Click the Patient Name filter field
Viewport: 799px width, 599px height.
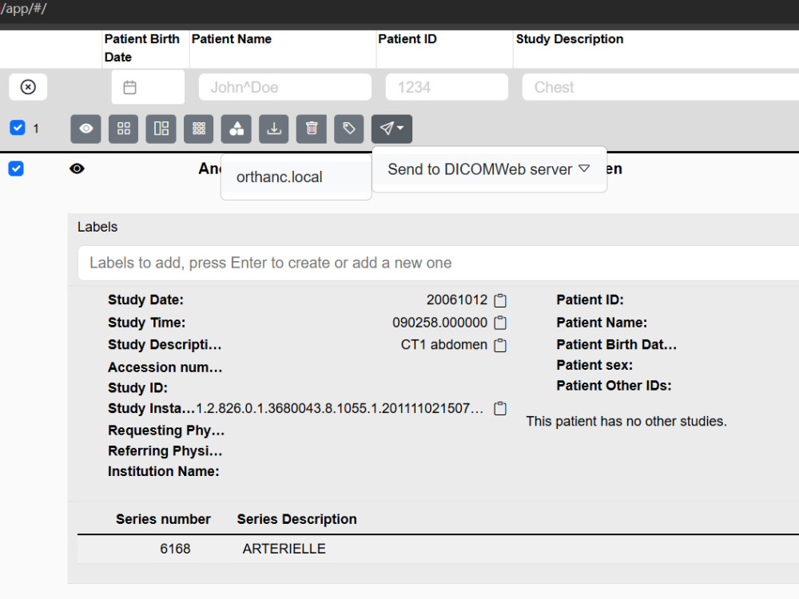[285, 87]
